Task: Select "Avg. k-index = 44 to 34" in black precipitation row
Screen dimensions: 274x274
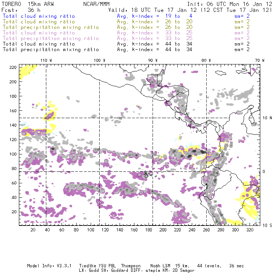Action: (155, 50)
